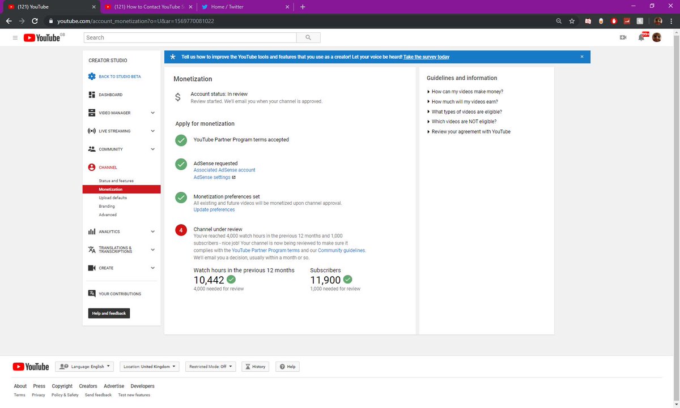Open the Restricted Mode: Off dropdown
Image resolution: width=680 pixels, height=408 pixels.
[210, 367]
